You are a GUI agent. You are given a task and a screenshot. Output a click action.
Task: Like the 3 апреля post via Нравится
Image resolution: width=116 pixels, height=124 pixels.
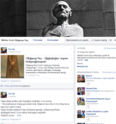[x=5, y=119]
